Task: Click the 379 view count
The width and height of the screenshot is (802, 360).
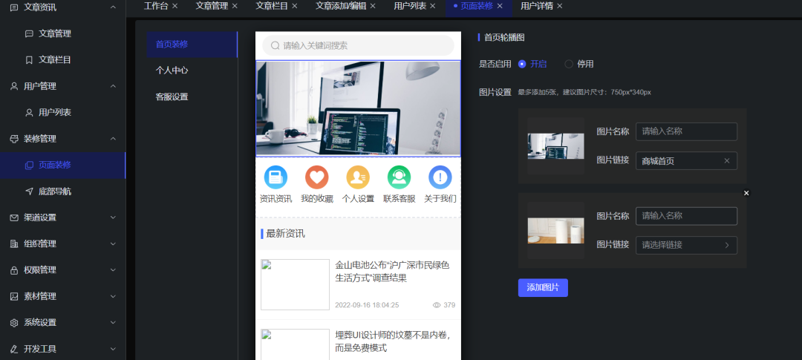Action: point(443,305)
